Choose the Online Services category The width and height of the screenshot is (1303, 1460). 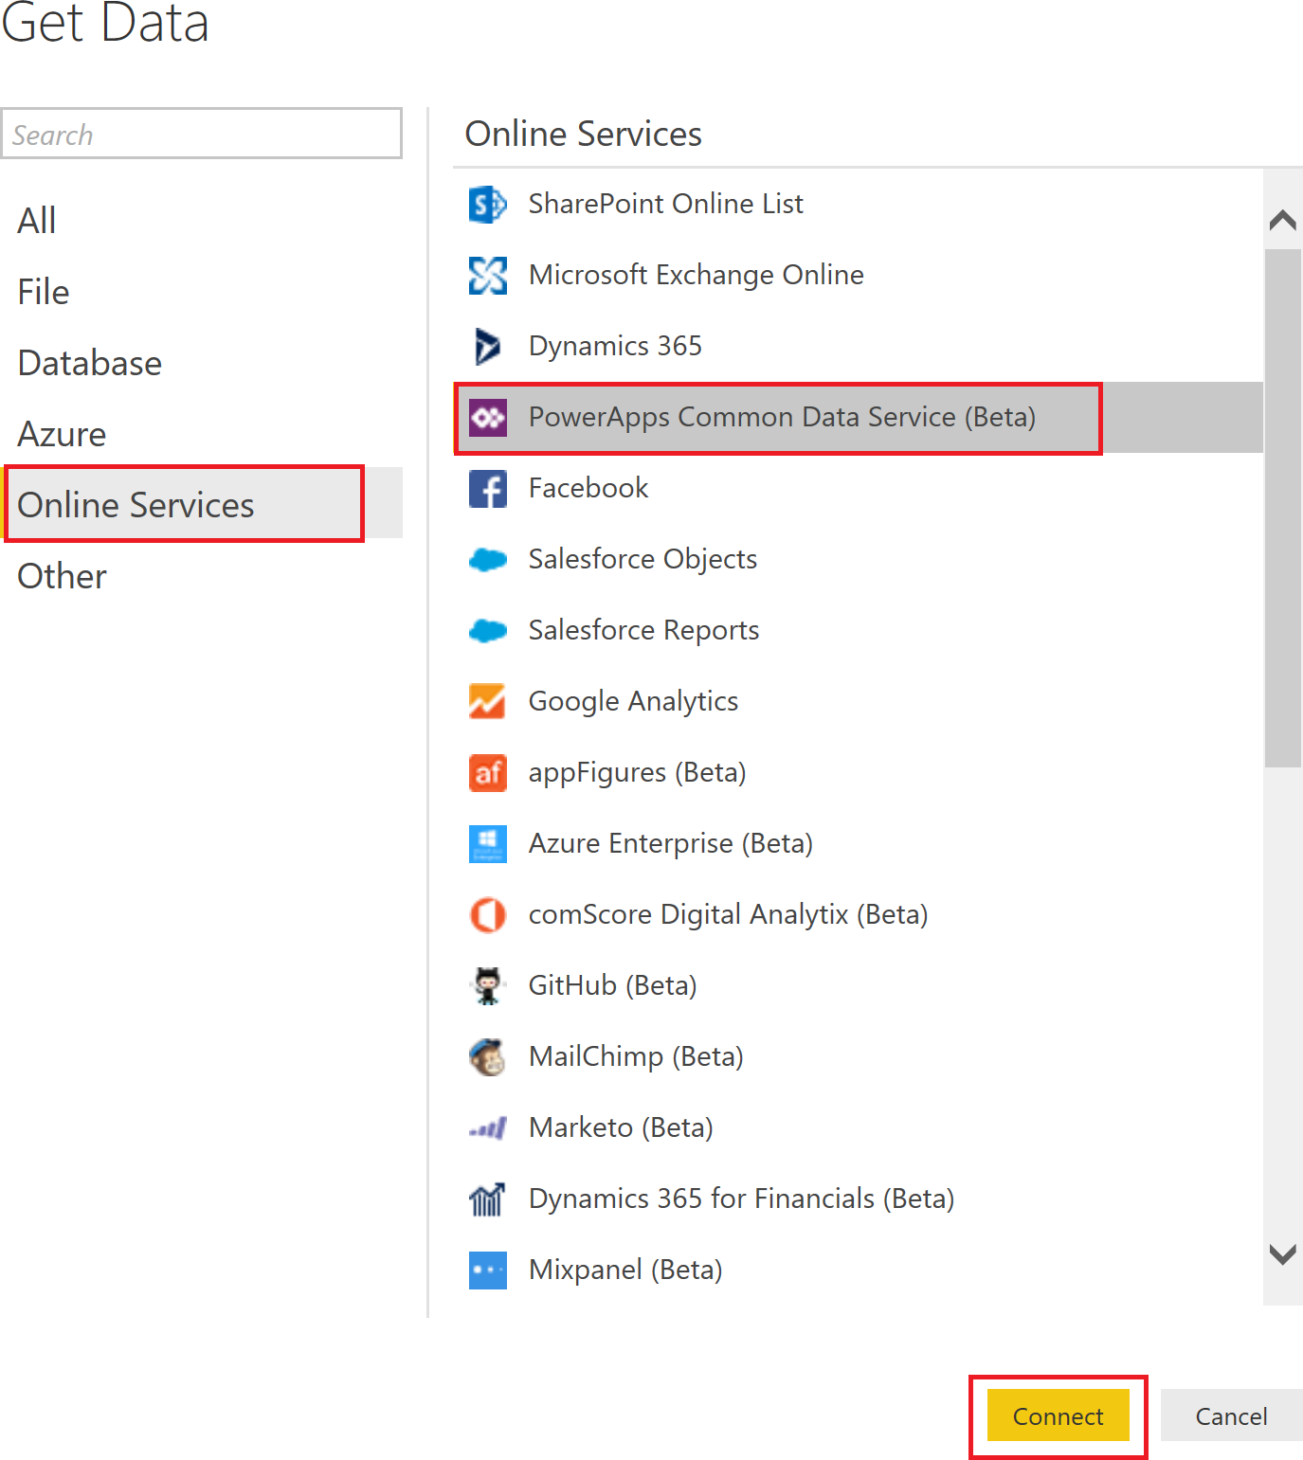(202, 504)
